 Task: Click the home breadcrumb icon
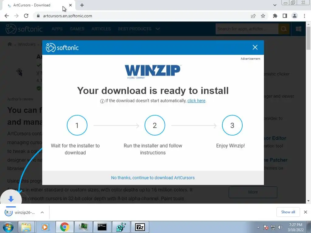(x=9, y=44)
